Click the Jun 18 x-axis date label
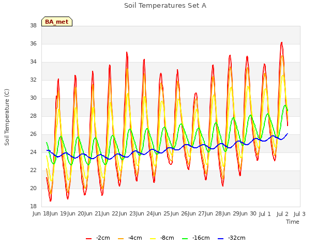Viewport: 331px width, 248px height. click(x=41, y=214)
